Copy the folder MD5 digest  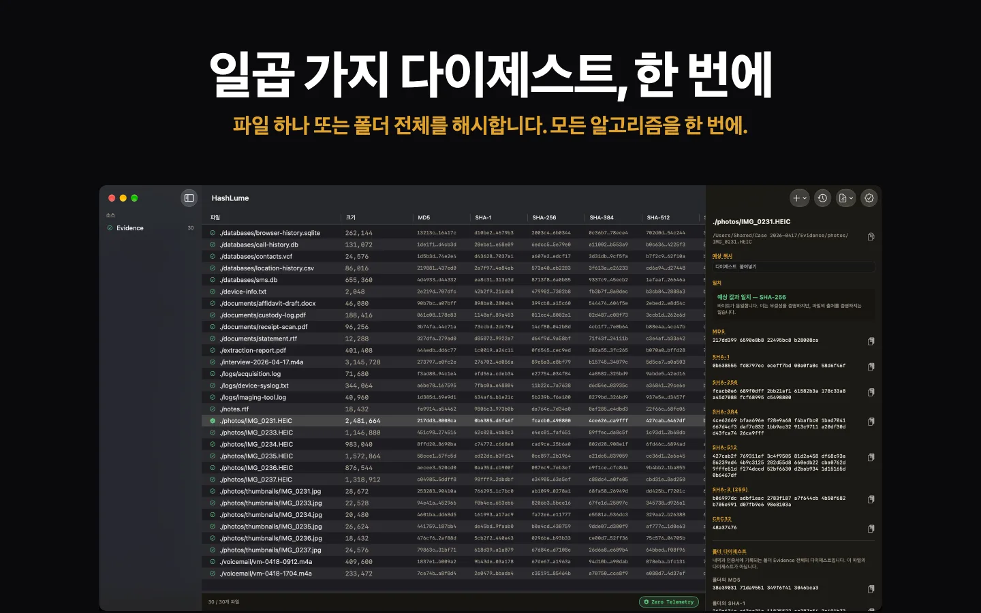coord(871,589)
